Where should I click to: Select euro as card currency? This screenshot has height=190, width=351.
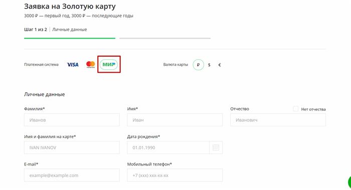click(x=220, y=65)
